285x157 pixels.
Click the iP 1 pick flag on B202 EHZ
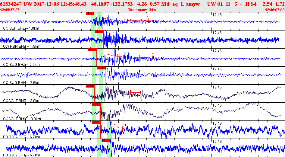coord(96,122)
